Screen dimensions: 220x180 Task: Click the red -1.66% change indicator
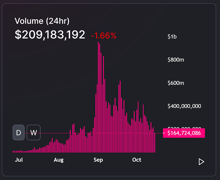point(103,36)
